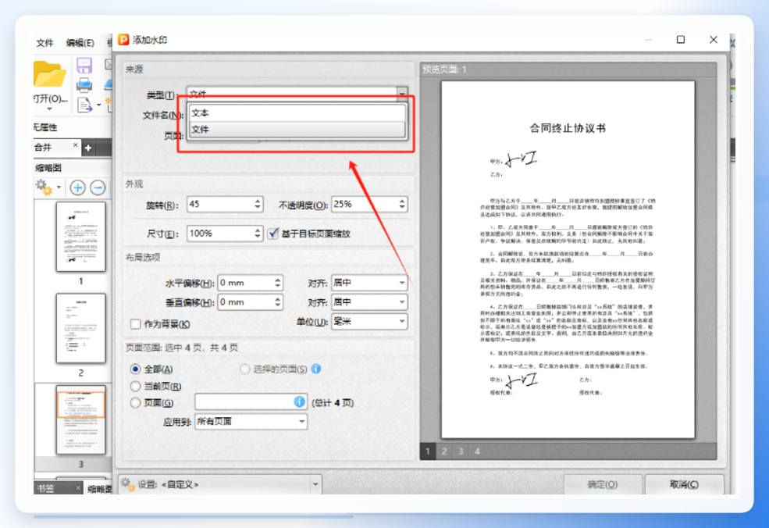Viewport: 769px width, 528px height.
Task: Click info icon inside the page range field
Action: point(299,402)
